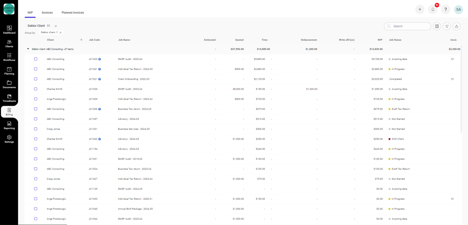The height and width of the screenshot is (225, 468).
Task: Click the plus add button in header
Action: pos(420,9)
